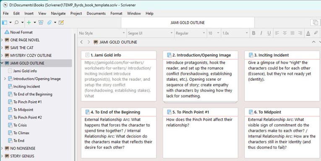
Task: Set justified text alignment
Action: pyautogui.click(x=292, y=33)
